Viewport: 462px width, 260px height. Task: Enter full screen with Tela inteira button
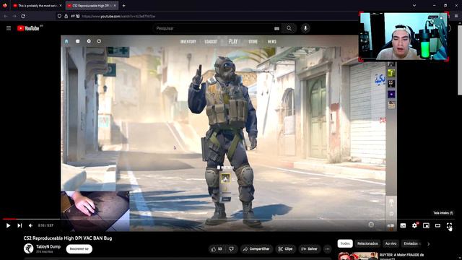(x=449, y=226)
